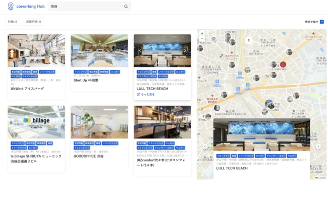The image size is (328, 204).
Task: Click the carousel dots on LULL TECH BEACH photo
Action: pos(162,63)
